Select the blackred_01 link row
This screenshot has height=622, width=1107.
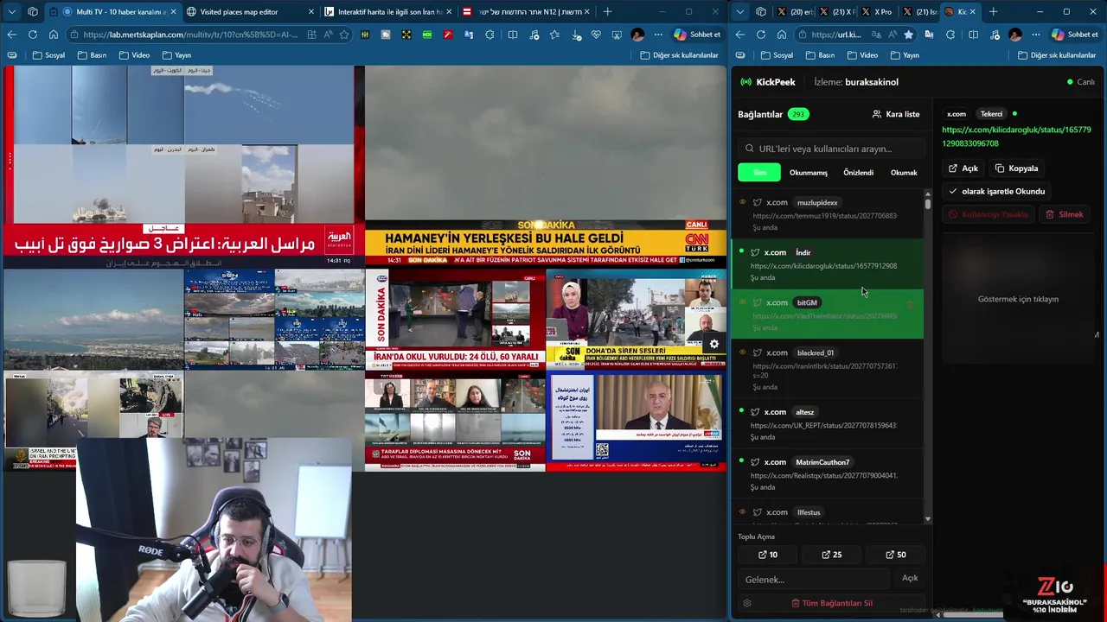pyautogui.click(x=828, y=369)
